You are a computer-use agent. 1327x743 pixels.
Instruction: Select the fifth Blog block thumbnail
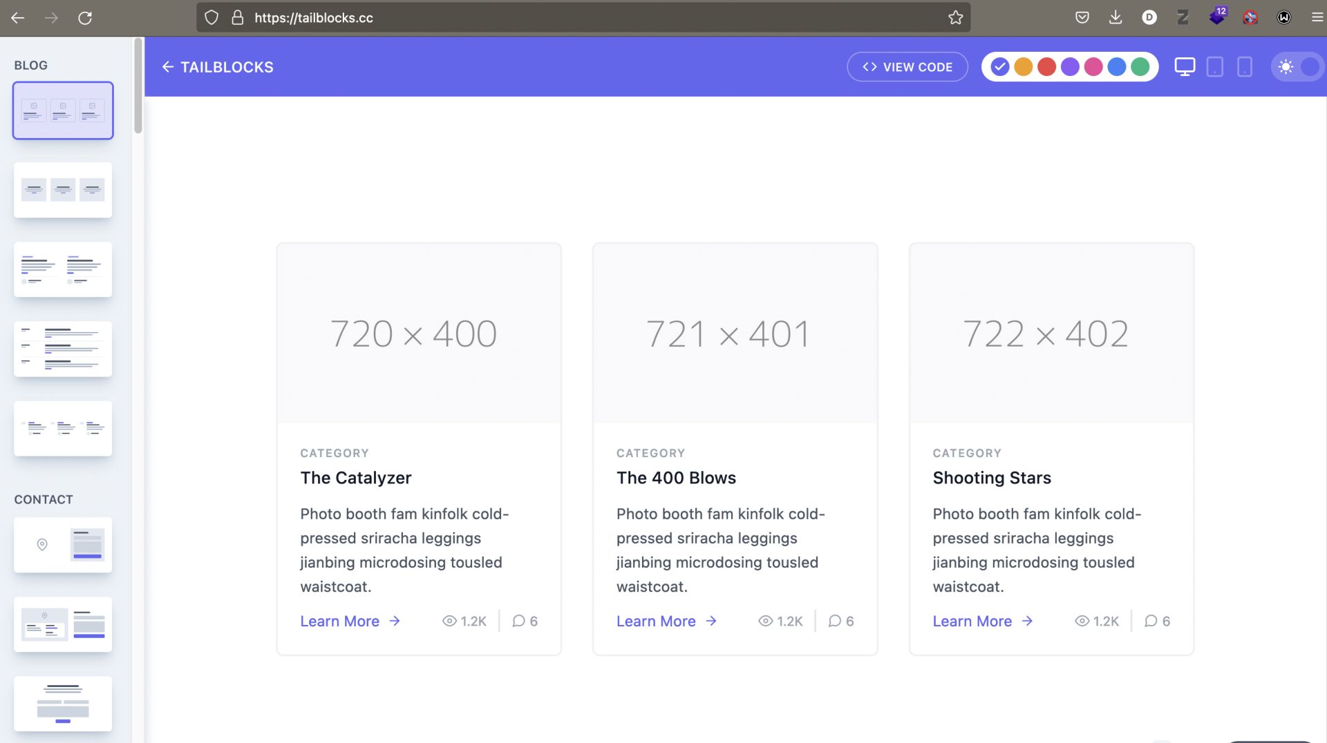point(63,428)
